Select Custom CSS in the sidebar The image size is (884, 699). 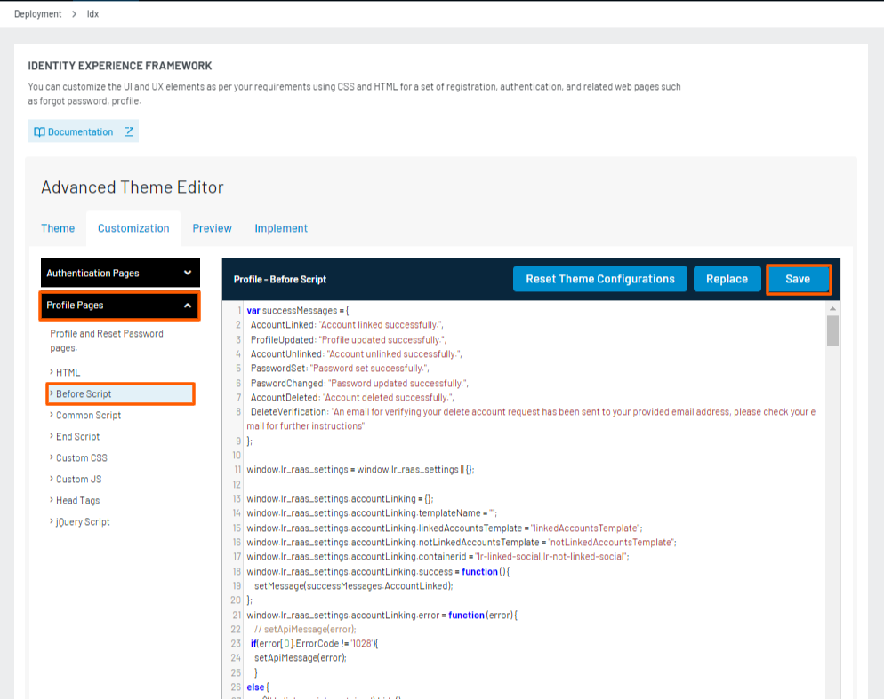pyautogui.click(x=81, y=457)
